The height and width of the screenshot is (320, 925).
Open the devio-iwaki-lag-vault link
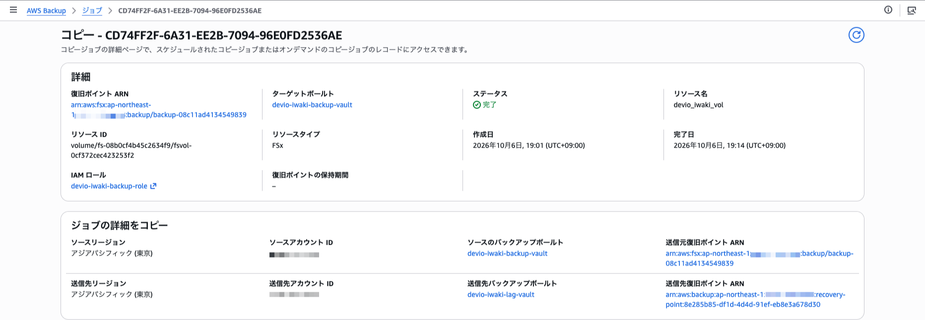[x=501, y=295]
